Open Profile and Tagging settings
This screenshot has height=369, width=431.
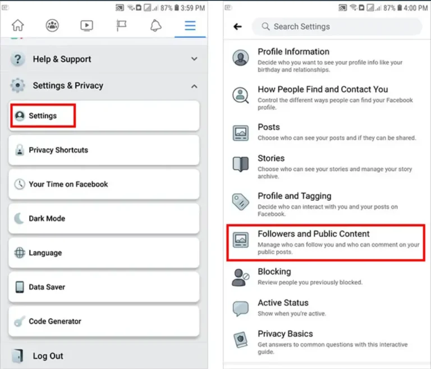(x=327, y=204)
